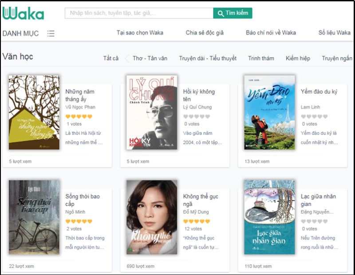Open the Không thể gục ngã book cover
This screenshot has width=355, height=275.
click(152, 217)
